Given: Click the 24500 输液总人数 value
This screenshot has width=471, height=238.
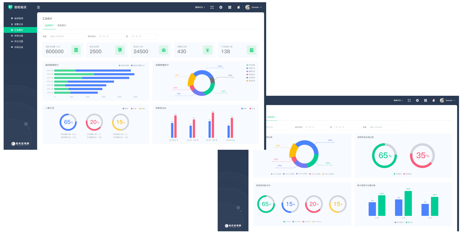Looking at the screenshot, I should pyautogui.click(x=141, y=51).
